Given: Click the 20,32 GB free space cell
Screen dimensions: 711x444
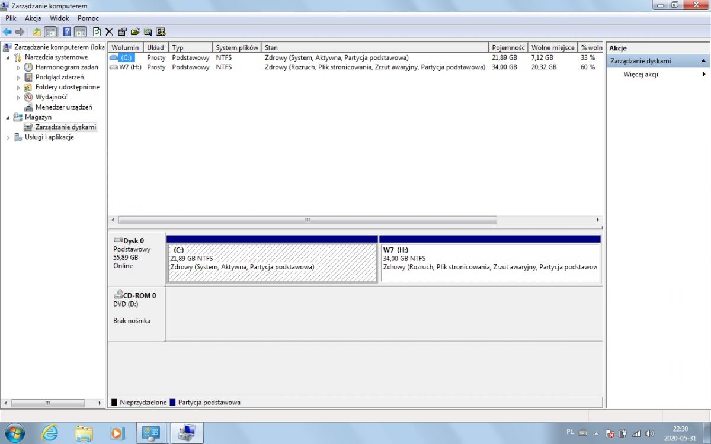Looking at the screenshot, I should pyautogui.click(x=544, y=67).
